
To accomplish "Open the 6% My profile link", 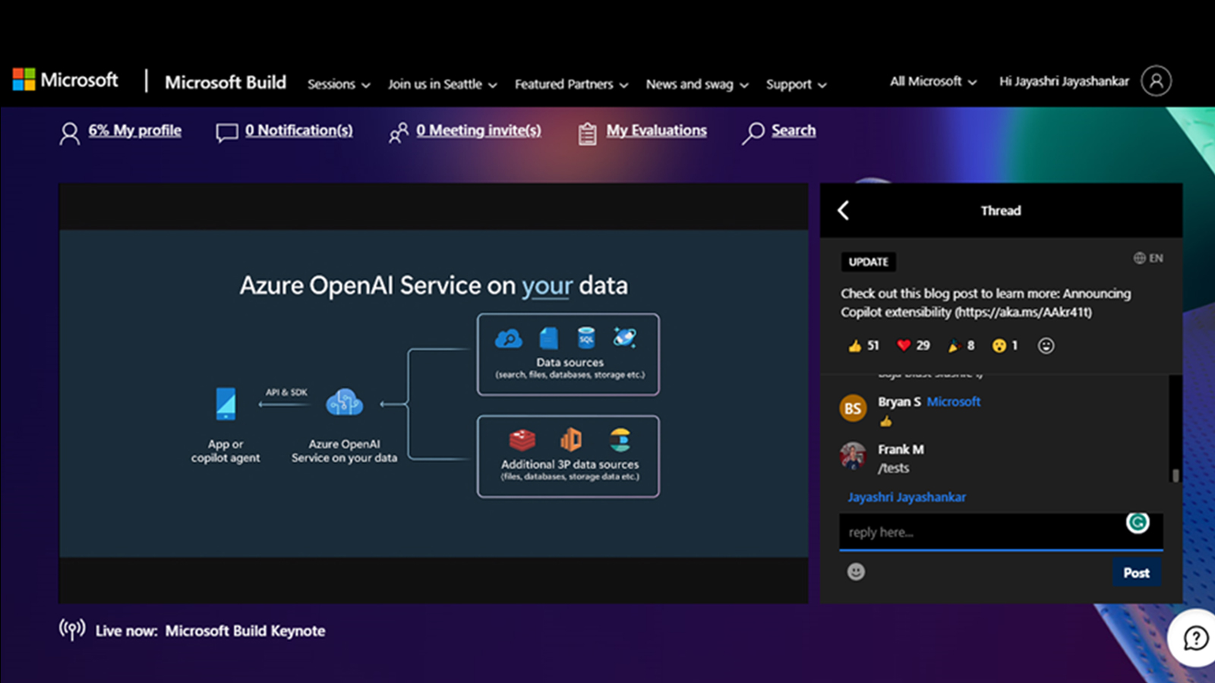I will 134,131.
